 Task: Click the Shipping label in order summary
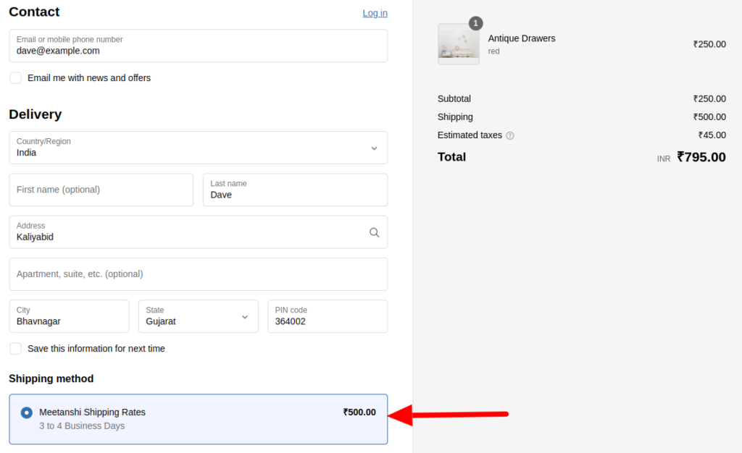455,117
